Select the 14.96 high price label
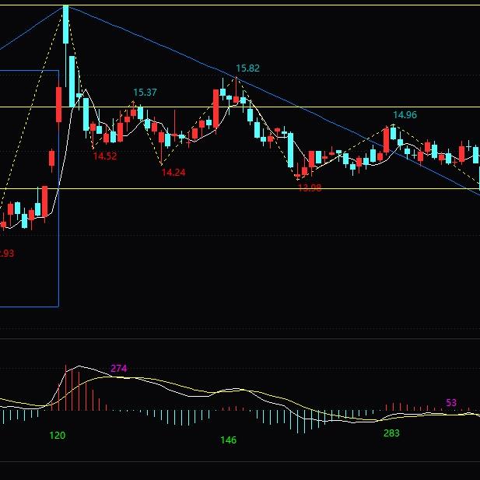This screenshot has width=480, height=480. 405,115
